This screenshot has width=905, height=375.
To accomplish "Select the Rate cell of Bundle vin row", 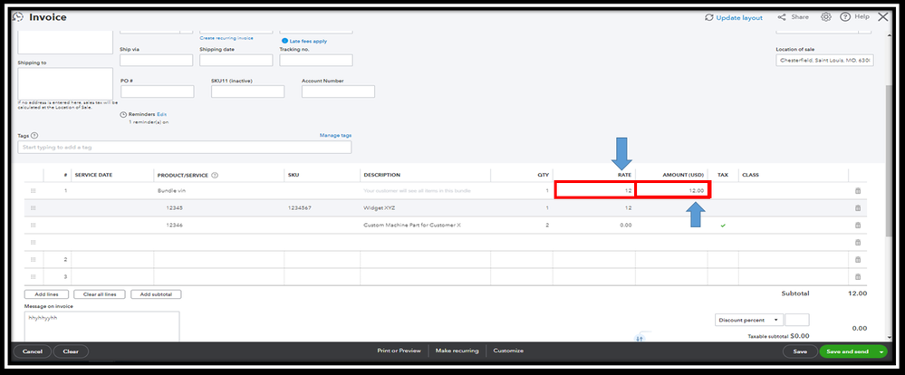I will pos(595,190).
